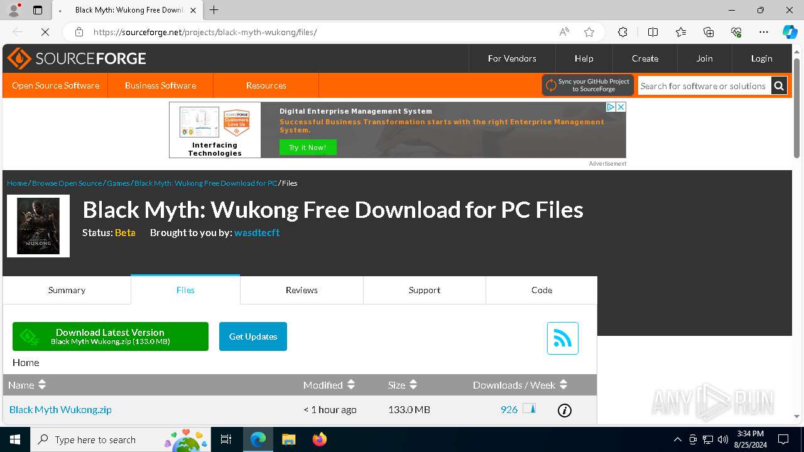Click the Join link
Viewport: 804px width, 452px height.
click(704, 58)
